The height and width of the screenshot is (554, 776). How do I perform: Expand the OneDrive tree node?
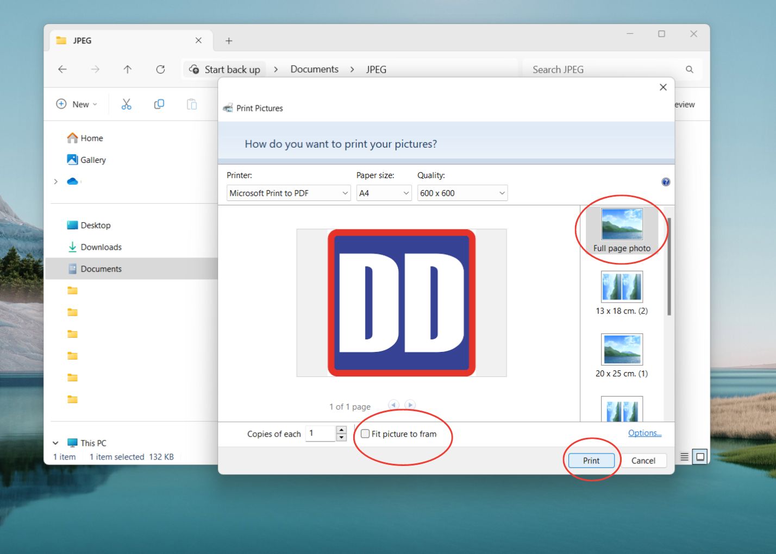(x=55, y=181)
